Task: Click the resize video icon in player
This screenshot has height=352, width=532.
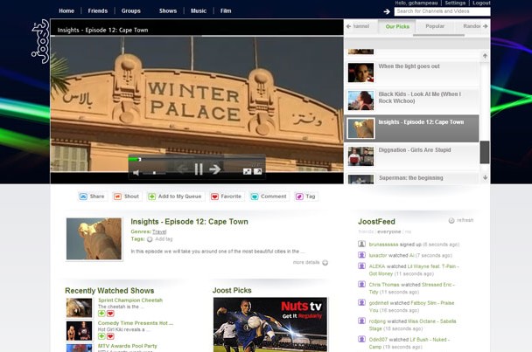Action: (x=248, y=172)
